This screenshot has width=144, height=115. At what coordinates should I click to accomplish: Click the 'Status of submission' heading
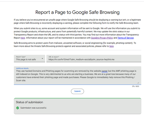29,102
